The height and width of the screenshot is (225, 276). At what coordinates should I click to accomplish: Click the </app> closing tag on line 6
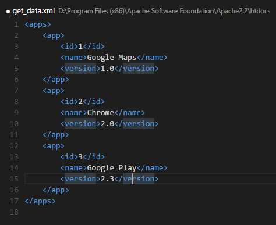tap(56, 80)
